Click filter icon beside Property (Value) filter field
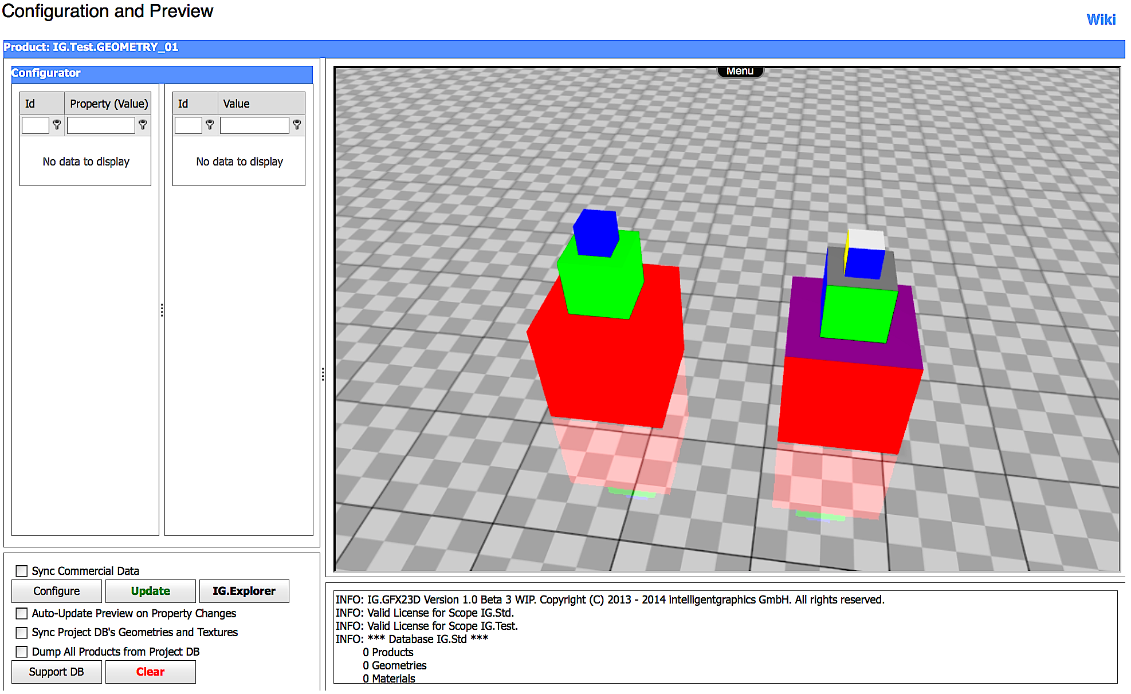 [143, 124]
